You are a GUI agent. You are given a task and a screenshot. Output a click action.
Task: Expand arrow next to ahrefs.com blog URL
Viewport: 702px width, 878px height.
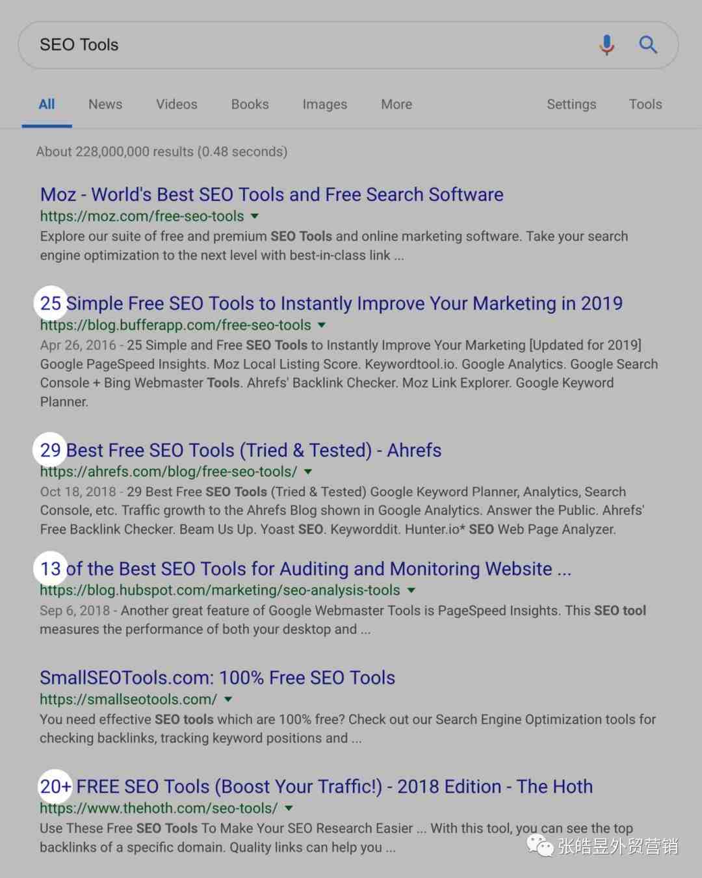coord(308,472)
